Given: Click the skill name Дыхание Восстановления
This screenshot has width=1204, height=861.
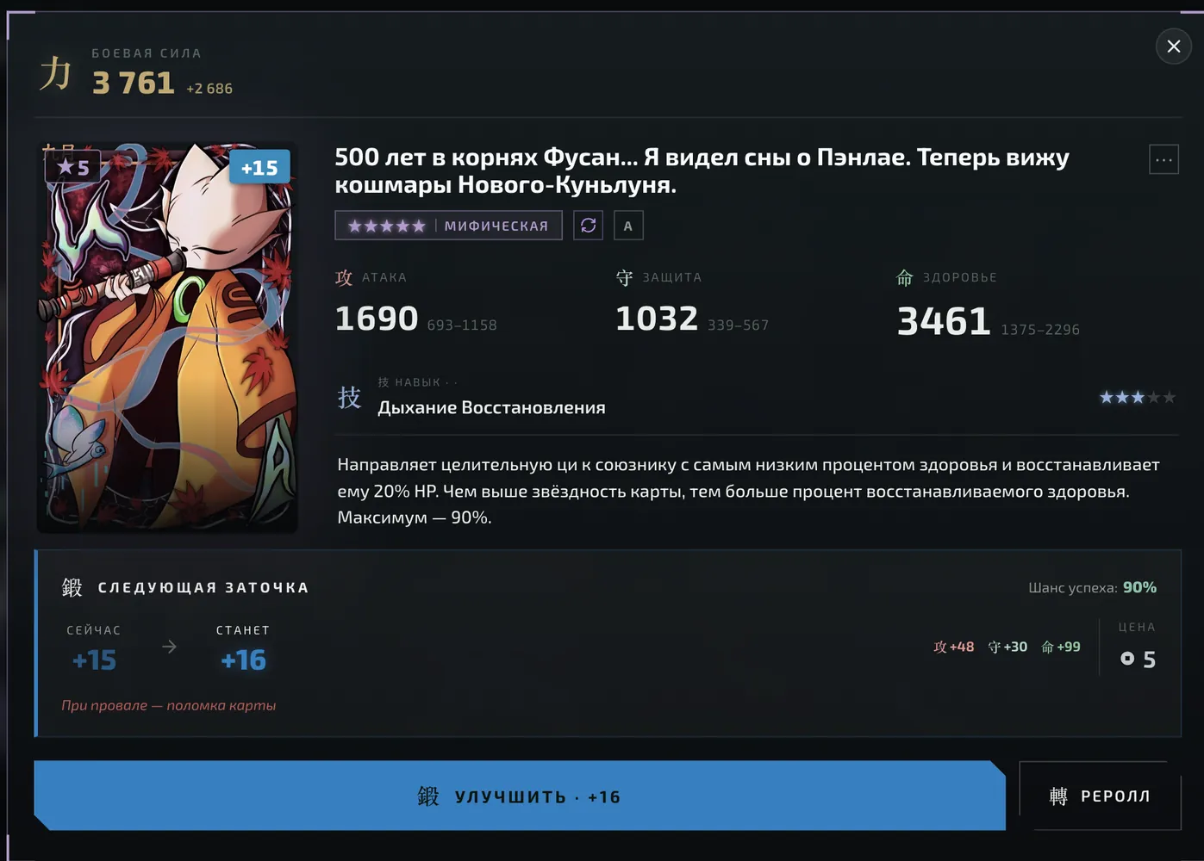Looking at the screenshot, I should coord(491,407).
